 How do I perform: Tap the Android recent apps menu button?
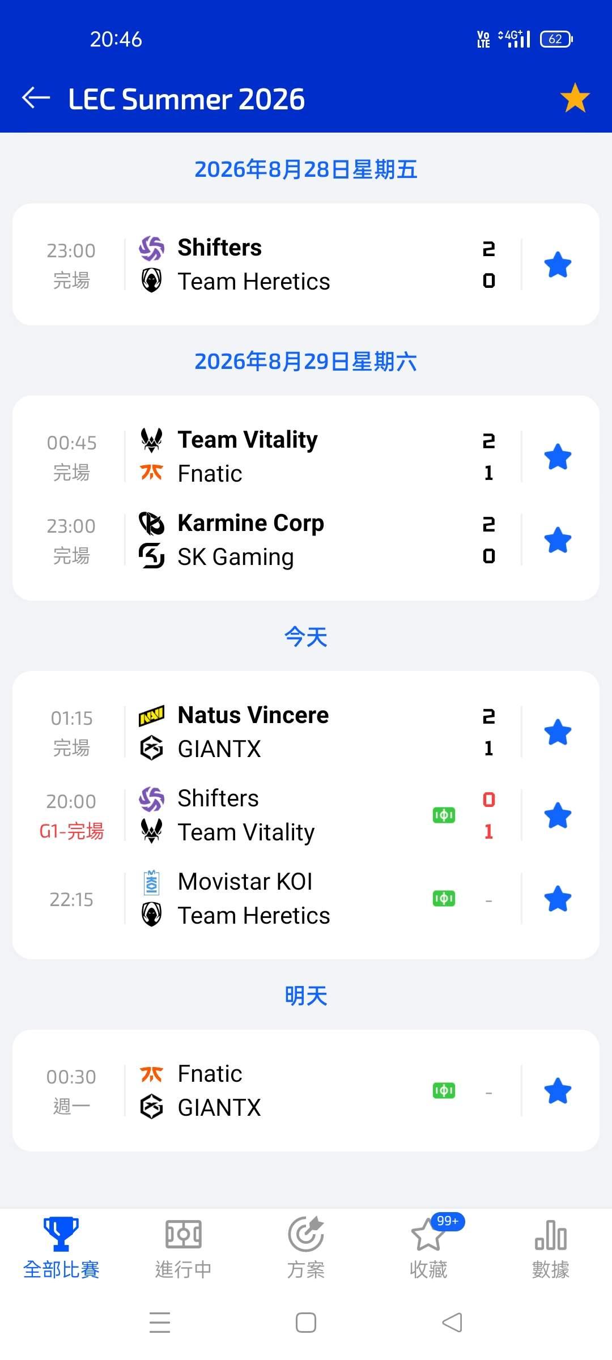pos(160,1323)
